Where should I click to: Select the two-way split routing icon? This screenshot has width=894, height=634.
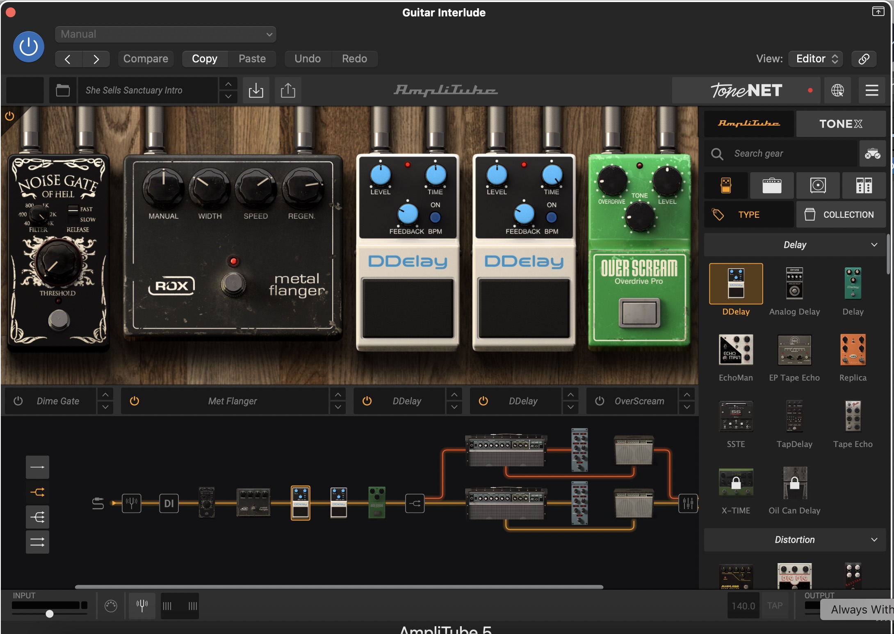tap(37, 492)
